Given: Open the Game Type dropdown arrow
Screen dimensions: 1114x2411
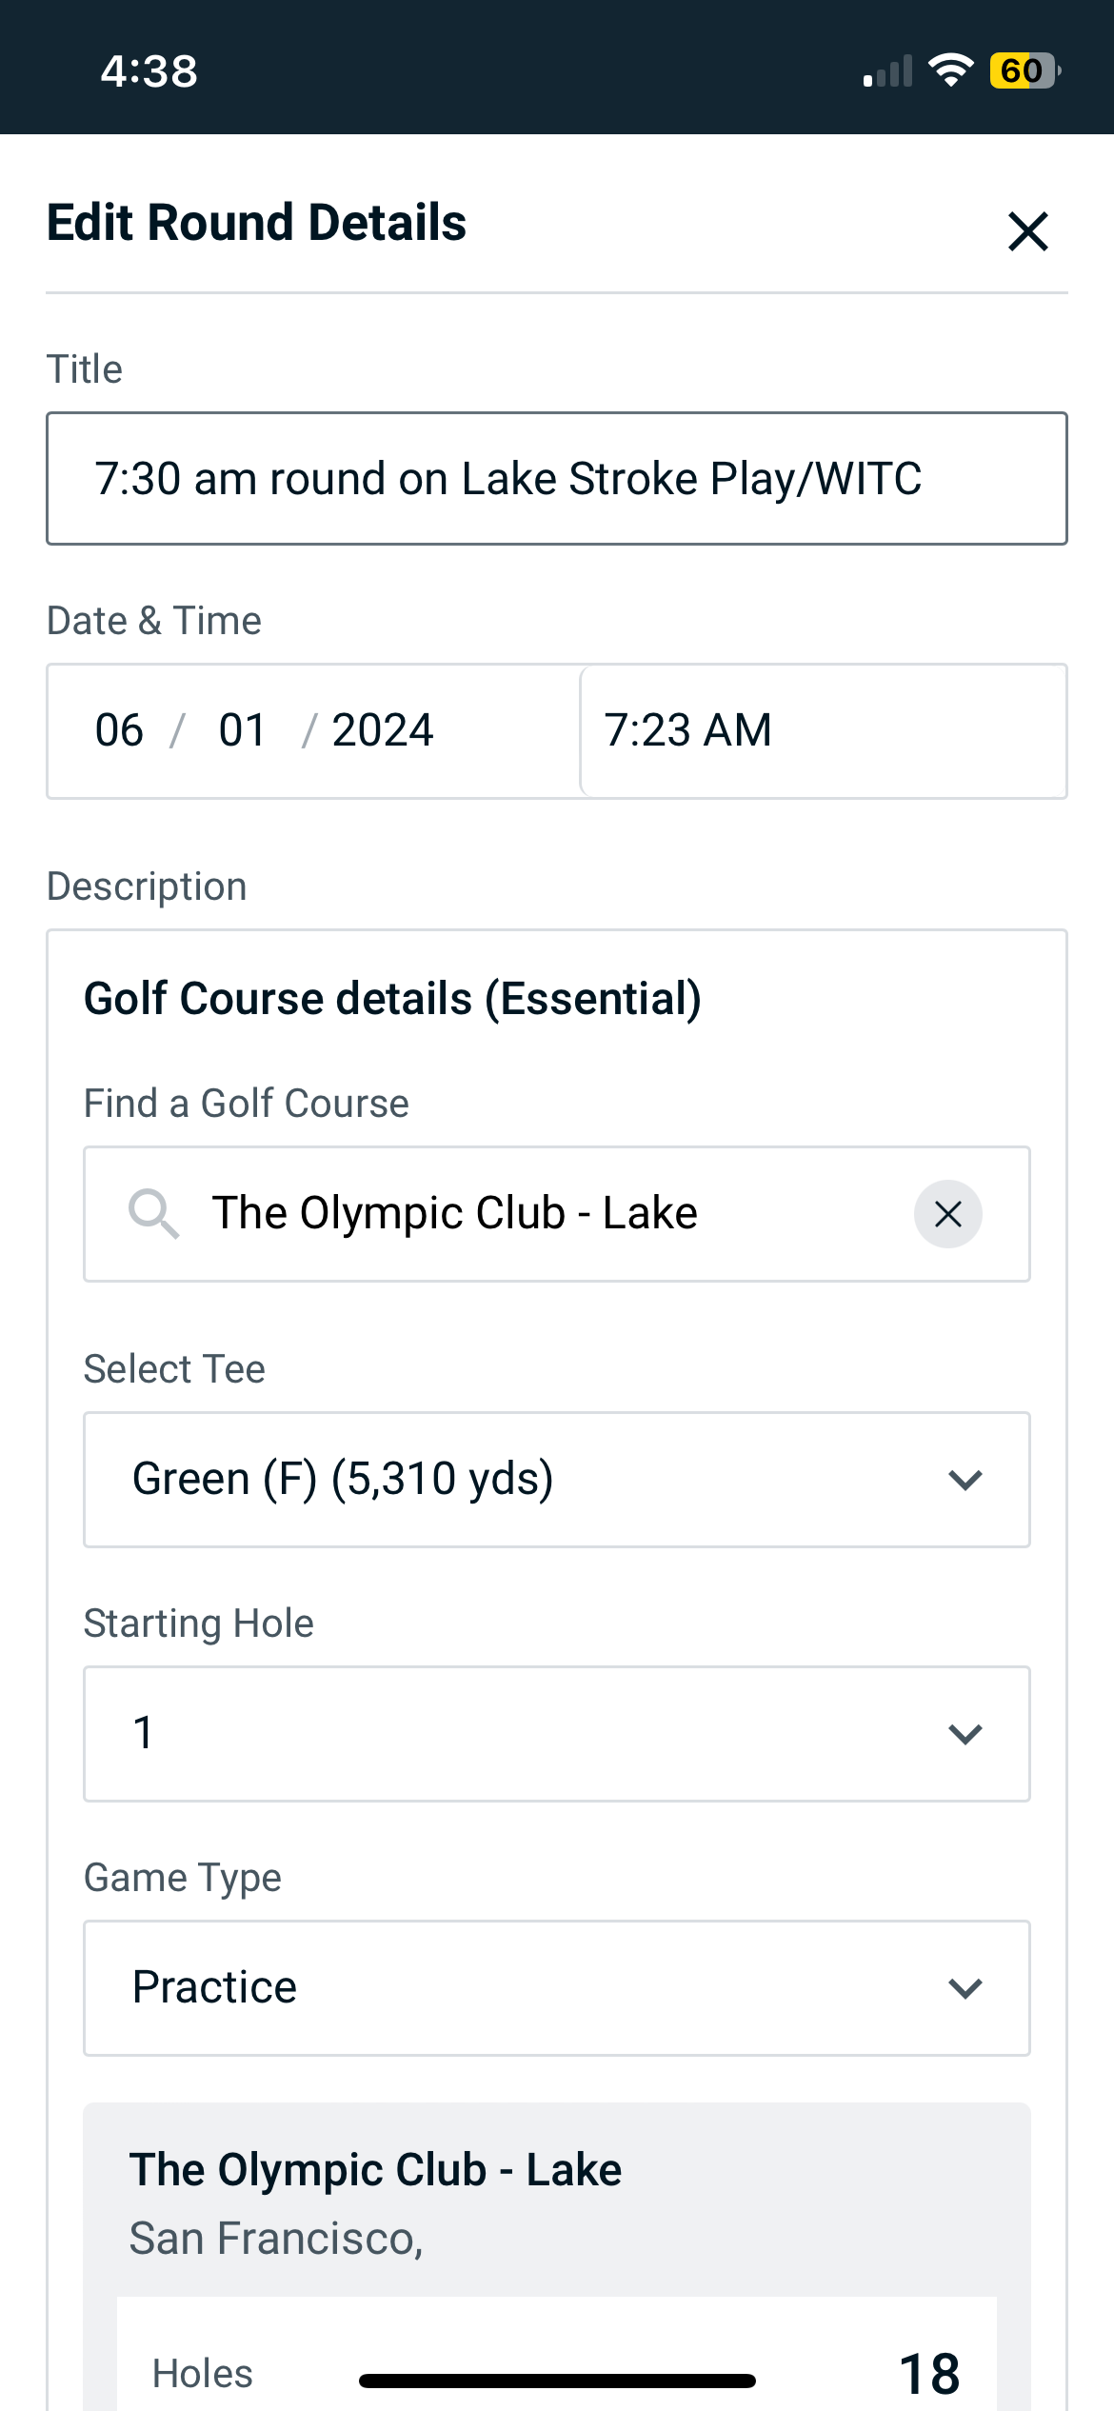Looking at the screenshot, I should [965, 1988].
